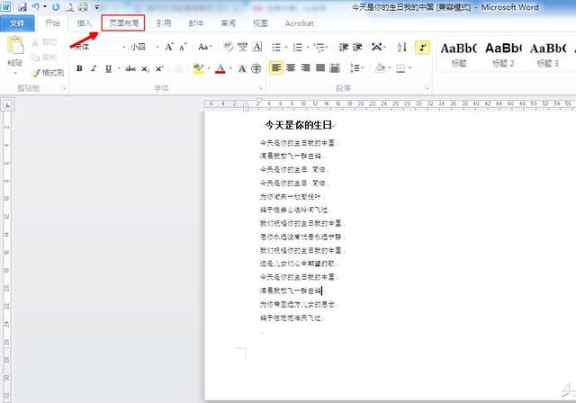Switch to the 视图 (View) tab

[x=260, y=23]
